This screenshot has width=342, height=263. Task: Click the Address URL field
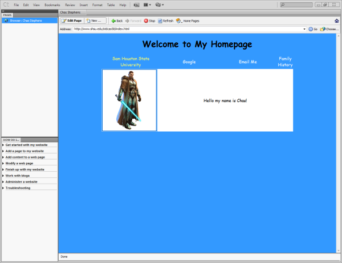(x=188, y=29)
